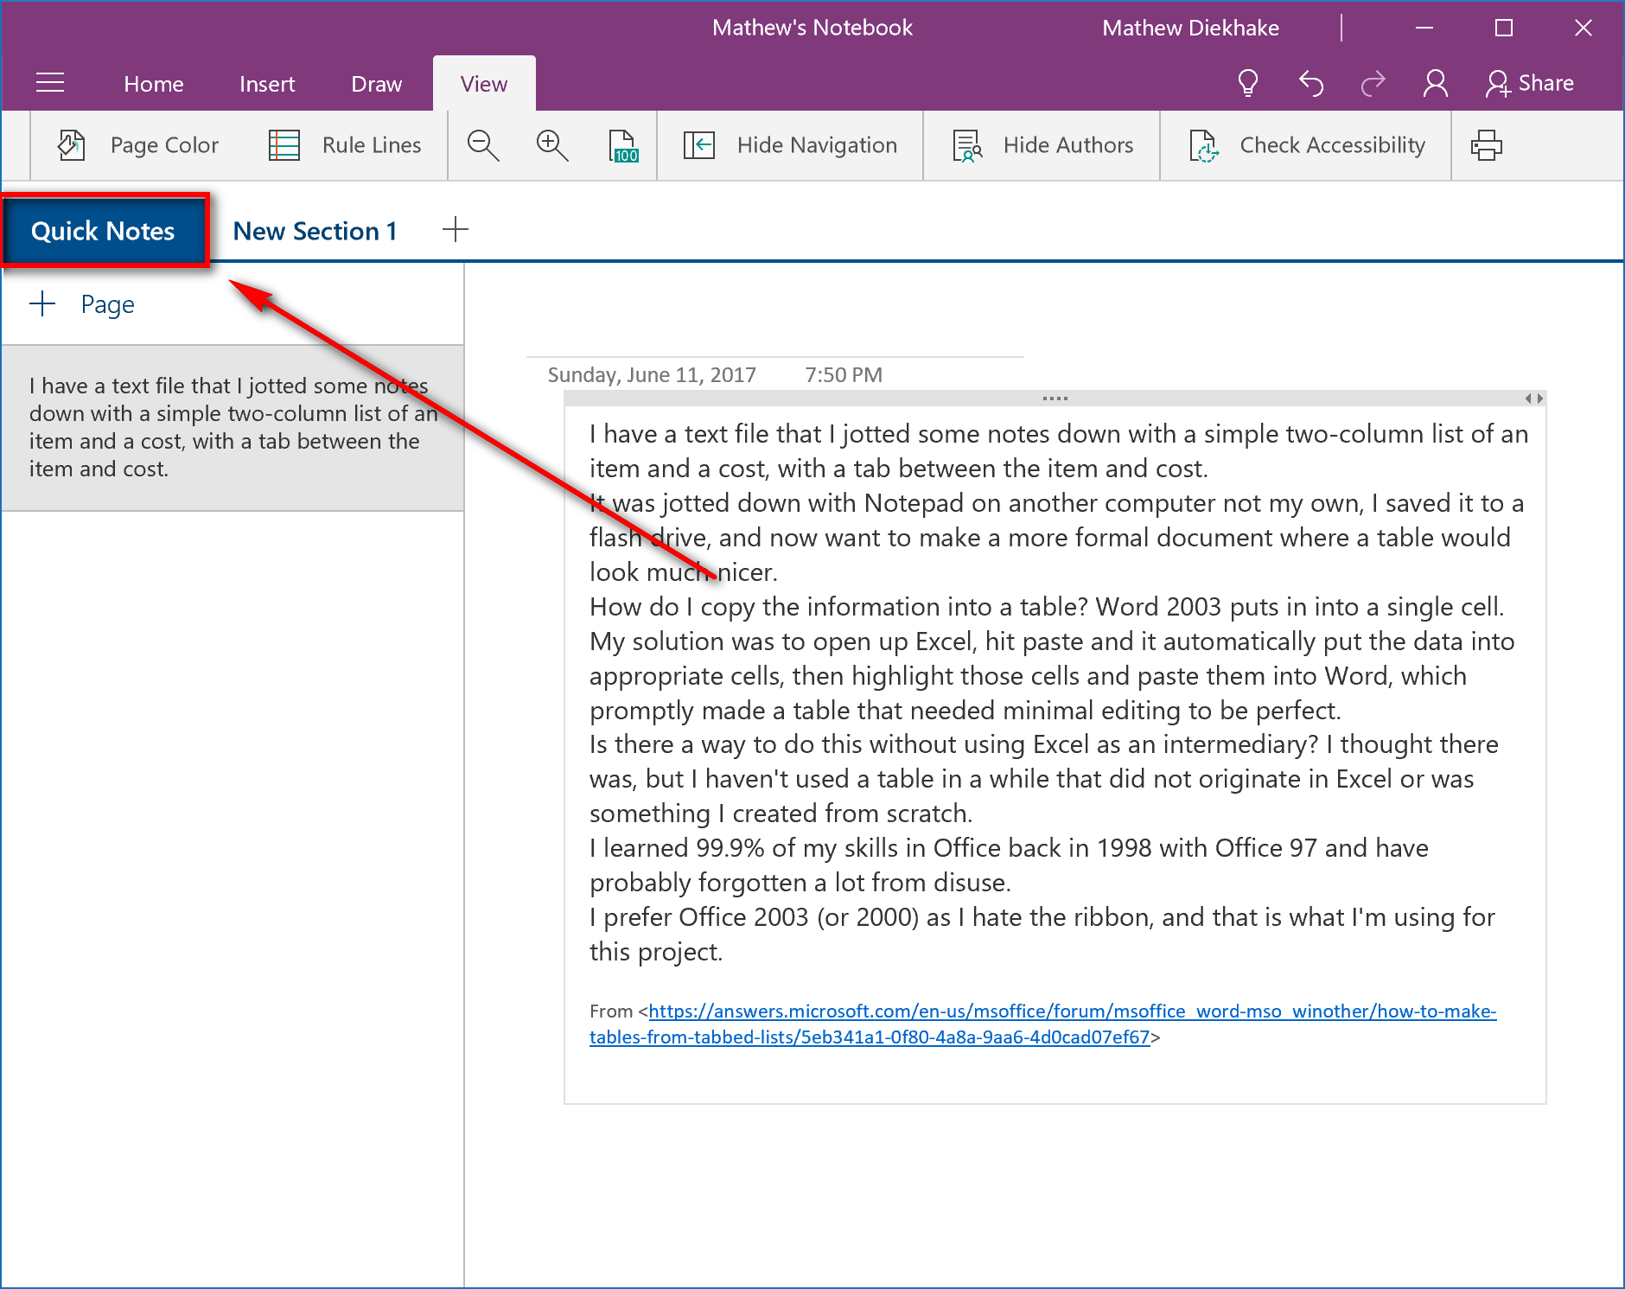Expand the navigation pane with the hamburger menu

pyautogui.click(x=49, y=83)
